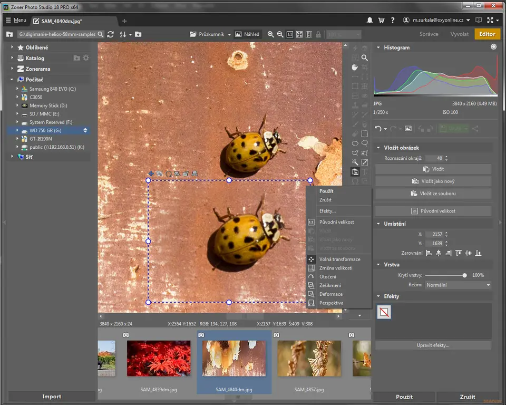Collapse the Histogram panel
Screen dimensions: 506x405
(x=378, y=47)
